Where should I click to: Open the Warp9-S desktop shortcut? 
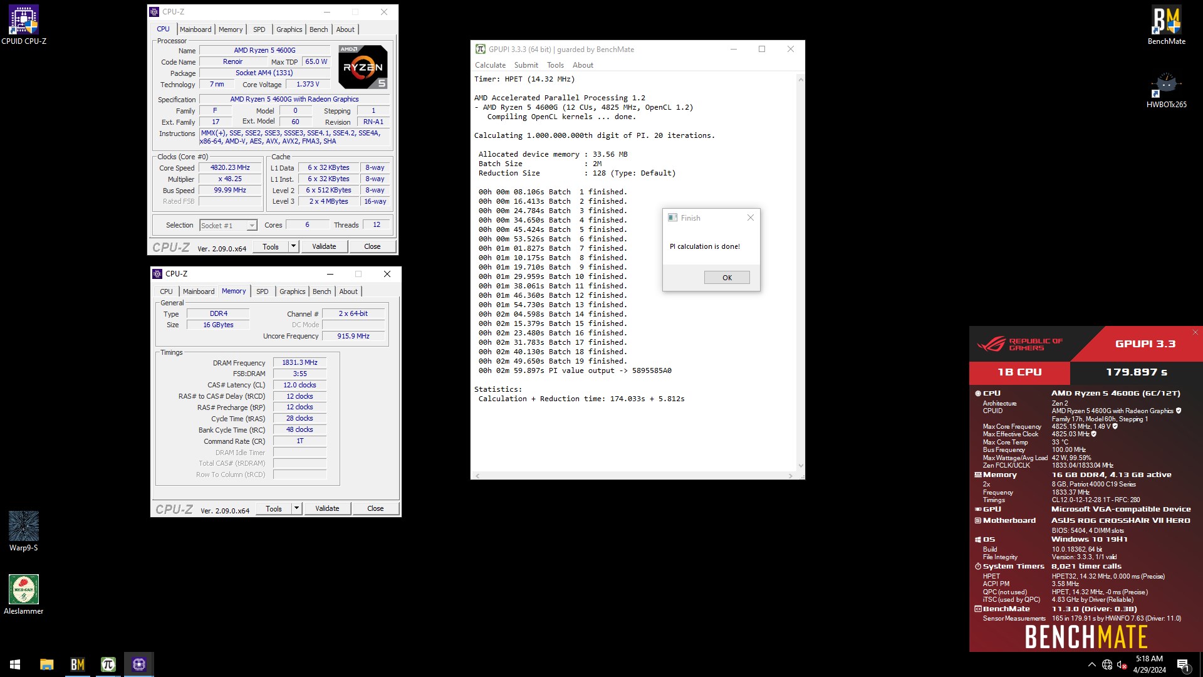pyautogui.click(x=24, y=531)
